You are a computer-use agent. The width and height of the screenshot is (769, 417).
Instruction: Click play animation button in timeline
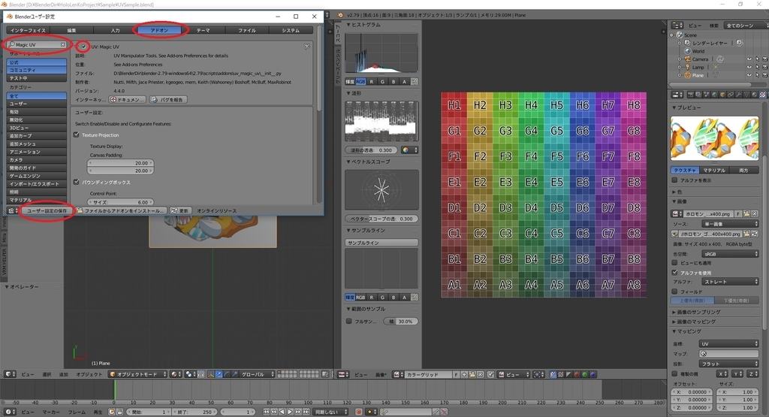pyautogui.click(x=290, y=412)
